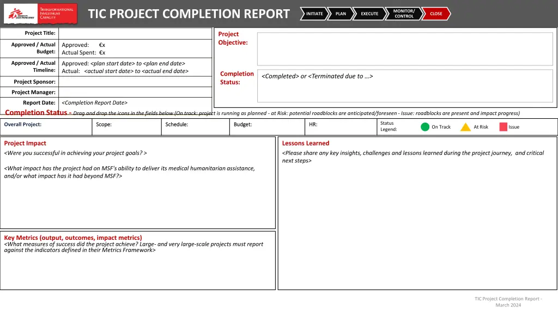Click the Overall Project status cell

point(46,127)
